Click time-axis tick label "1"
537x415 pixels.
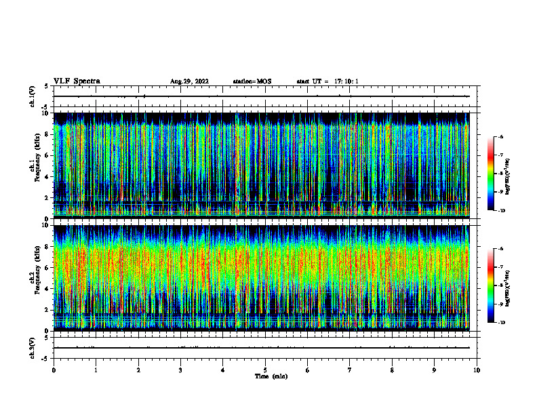click(96, 370)
